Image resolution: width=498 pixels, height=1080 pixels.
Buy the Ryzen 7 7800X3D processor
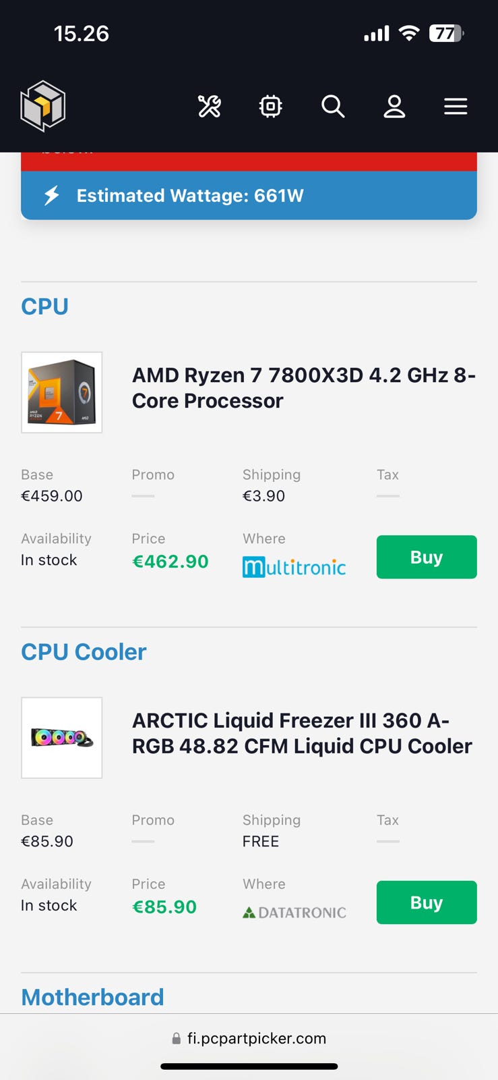(426, 557)
